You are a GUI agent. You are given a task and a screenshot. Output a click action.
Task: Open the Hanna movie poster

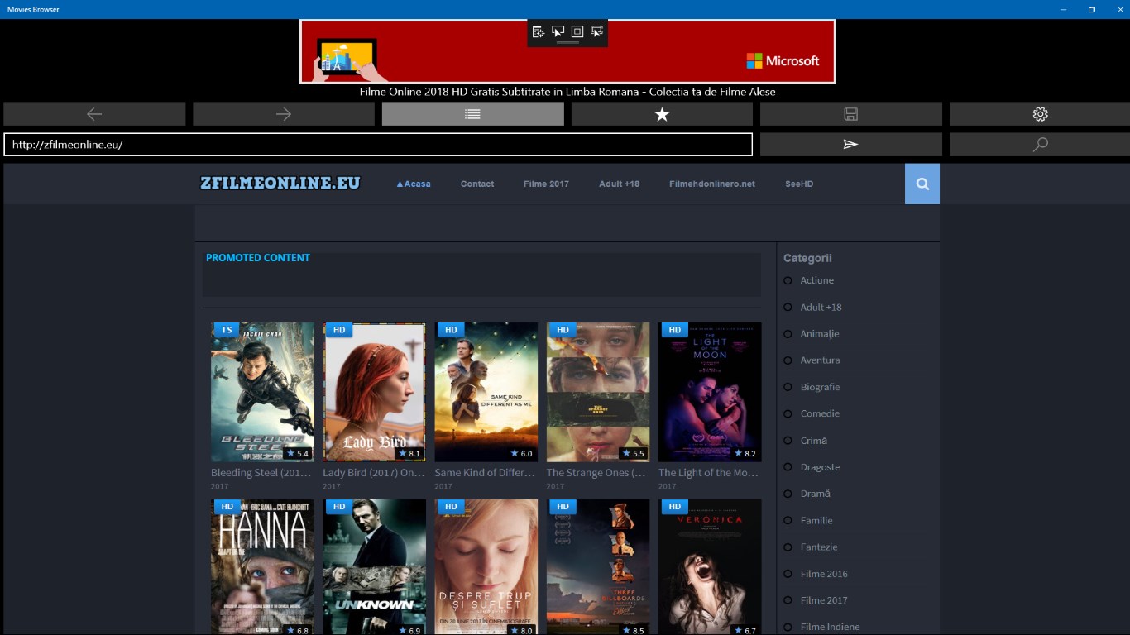pos(262,566)
